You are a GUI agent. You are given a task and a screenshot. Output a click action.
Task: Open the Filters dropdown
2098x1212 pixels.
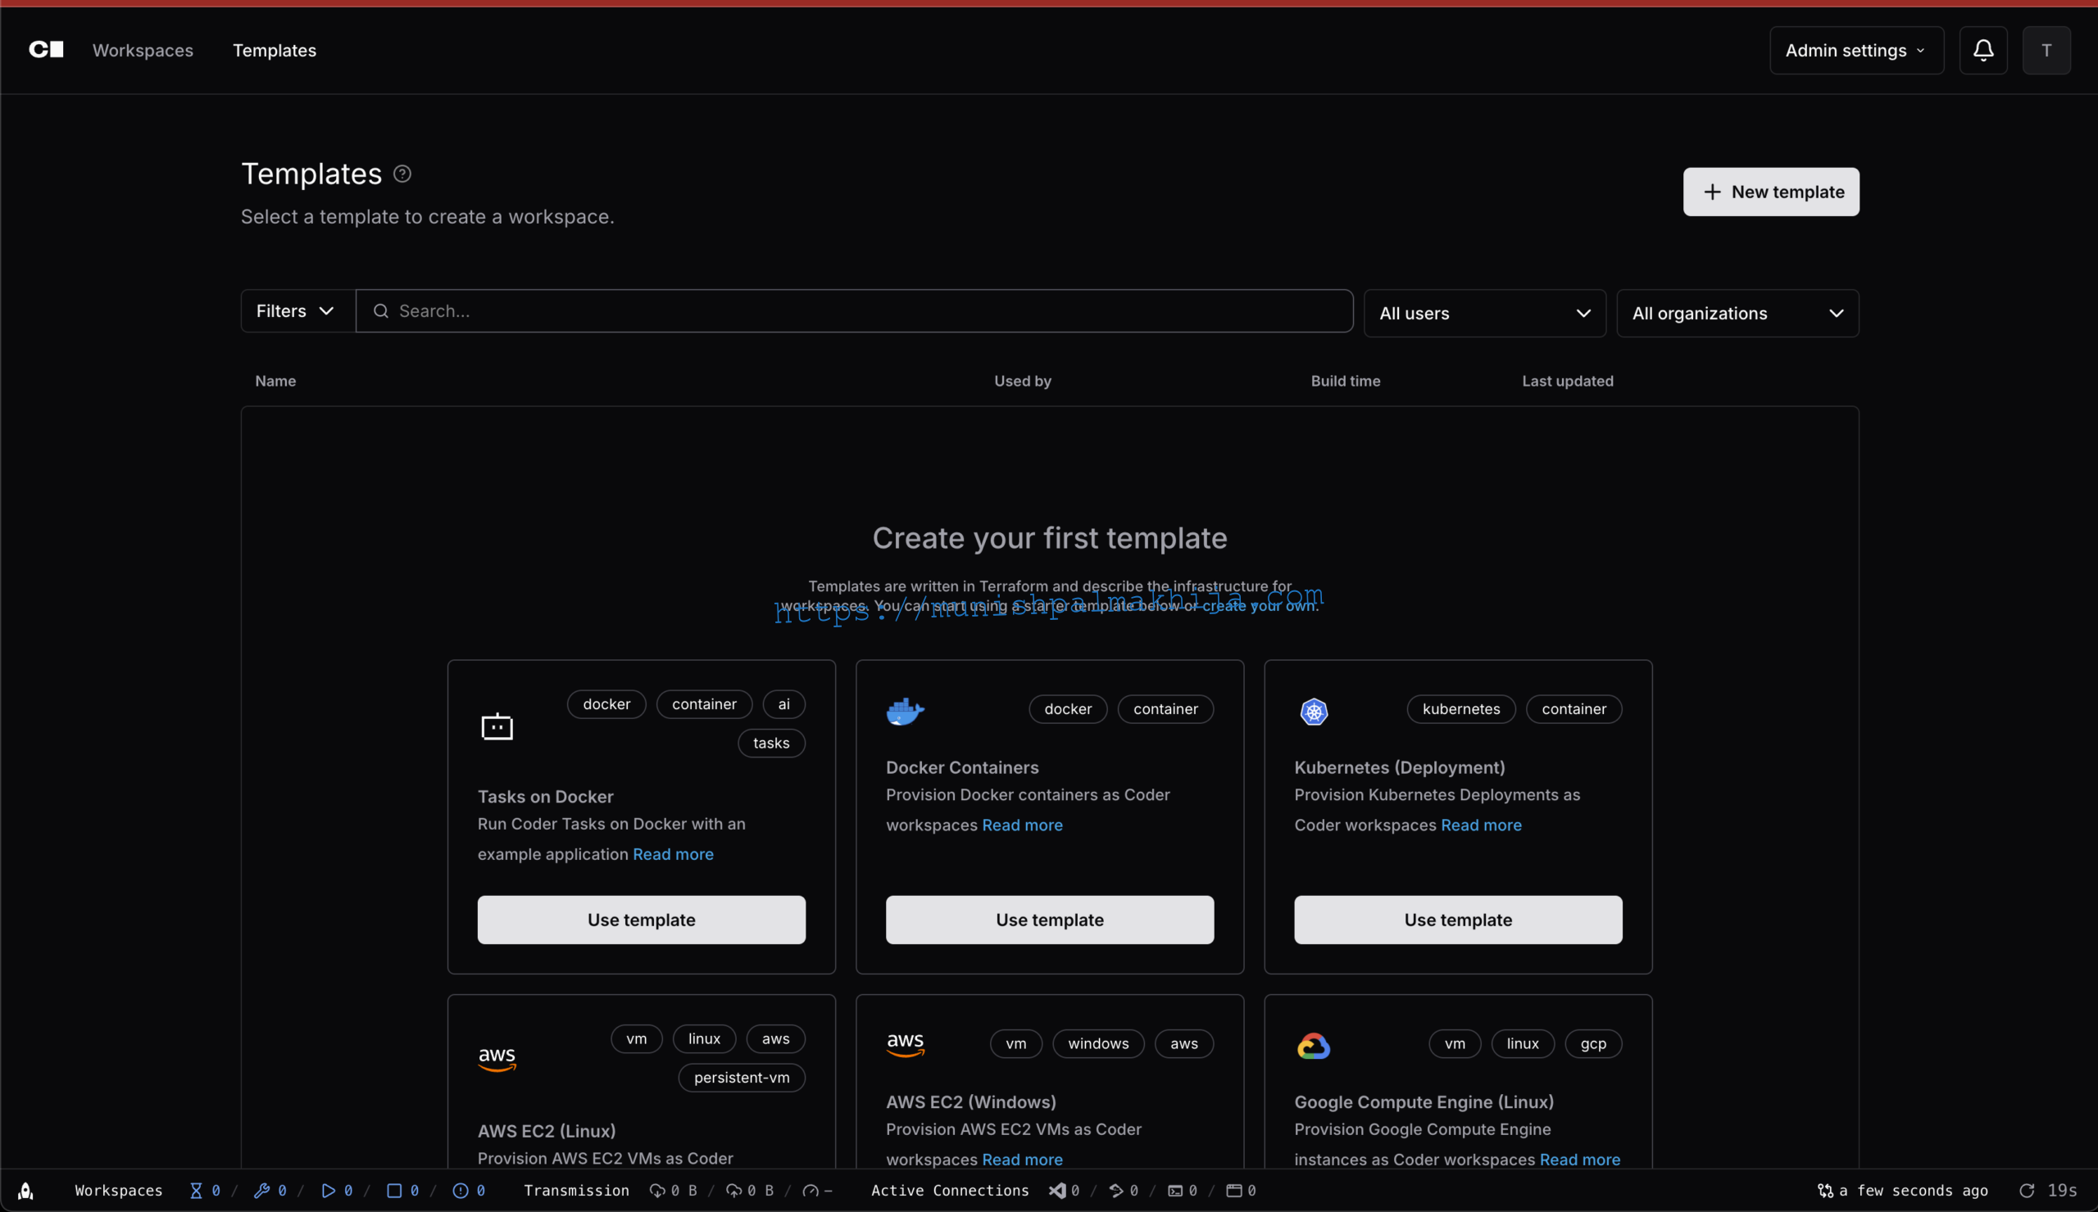pos(296,311)
